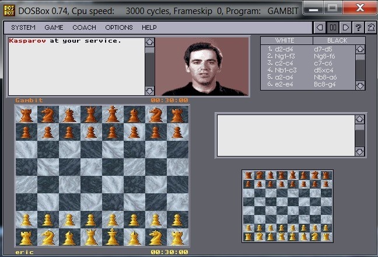Select move 1. d2-d4 in list

point(281,49)
